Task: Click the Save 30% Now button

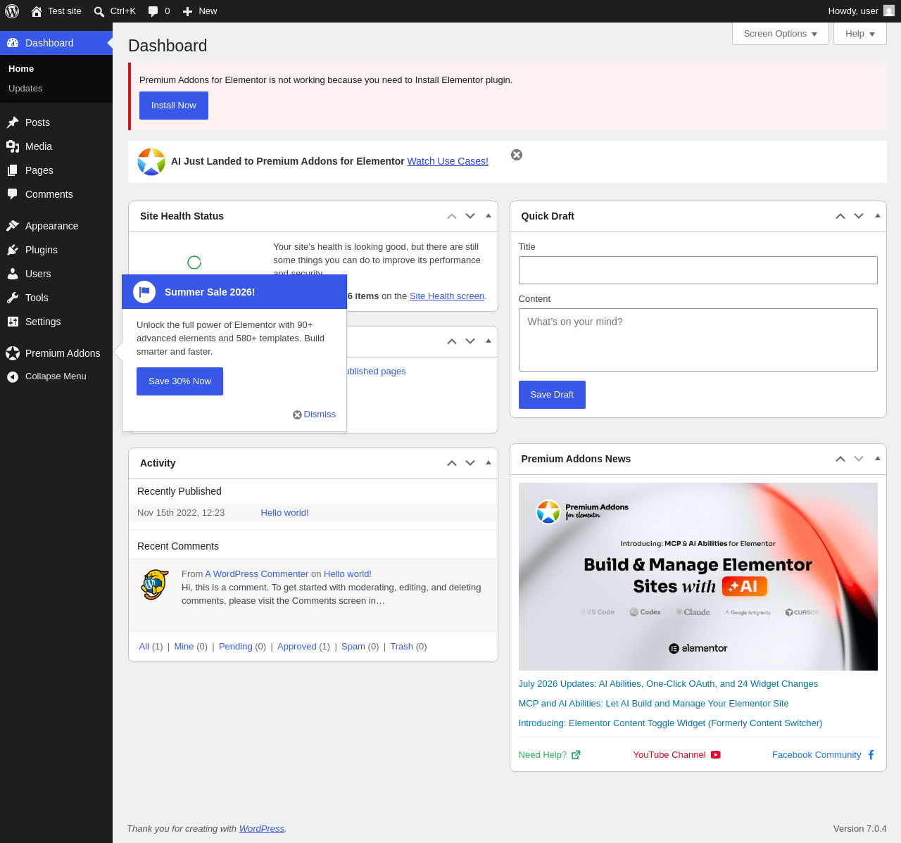Action: (x=179, y=381)
